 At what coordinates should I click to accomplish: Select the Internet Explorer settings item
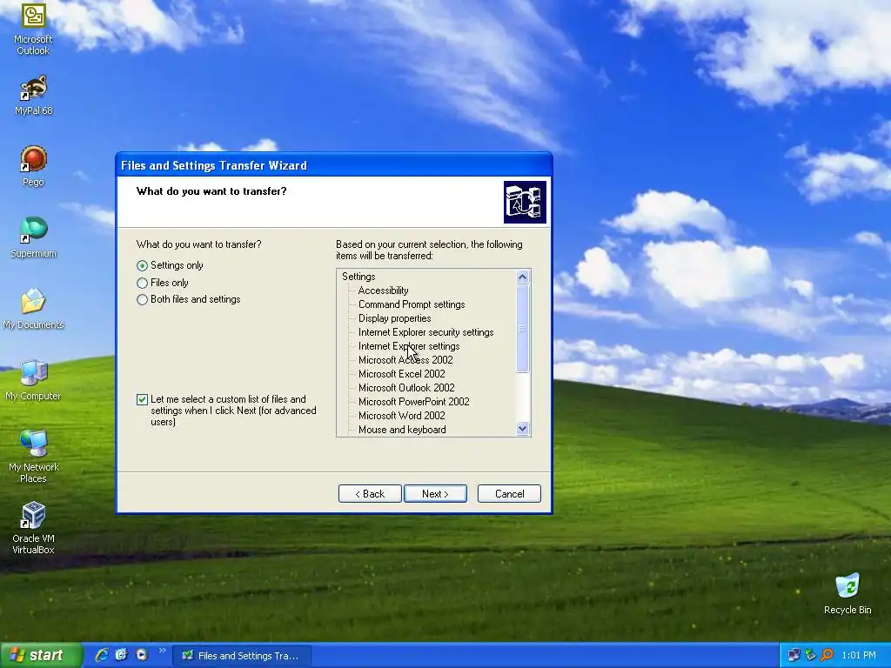click(409, 346)
